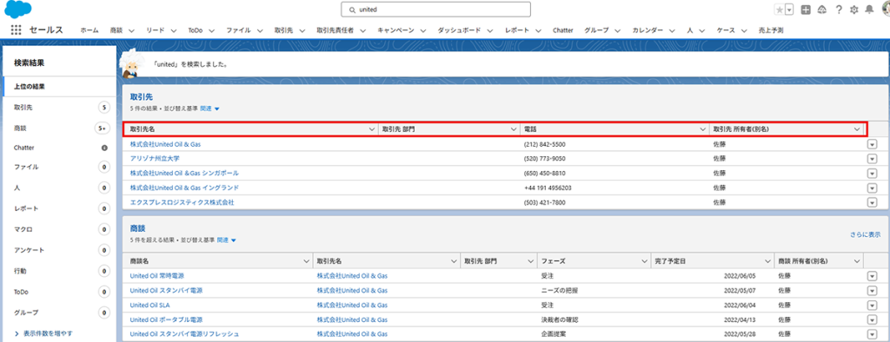Open the キャンペーン navigation tab
Screen dimensions: 890x342
(x=395, y=30)
